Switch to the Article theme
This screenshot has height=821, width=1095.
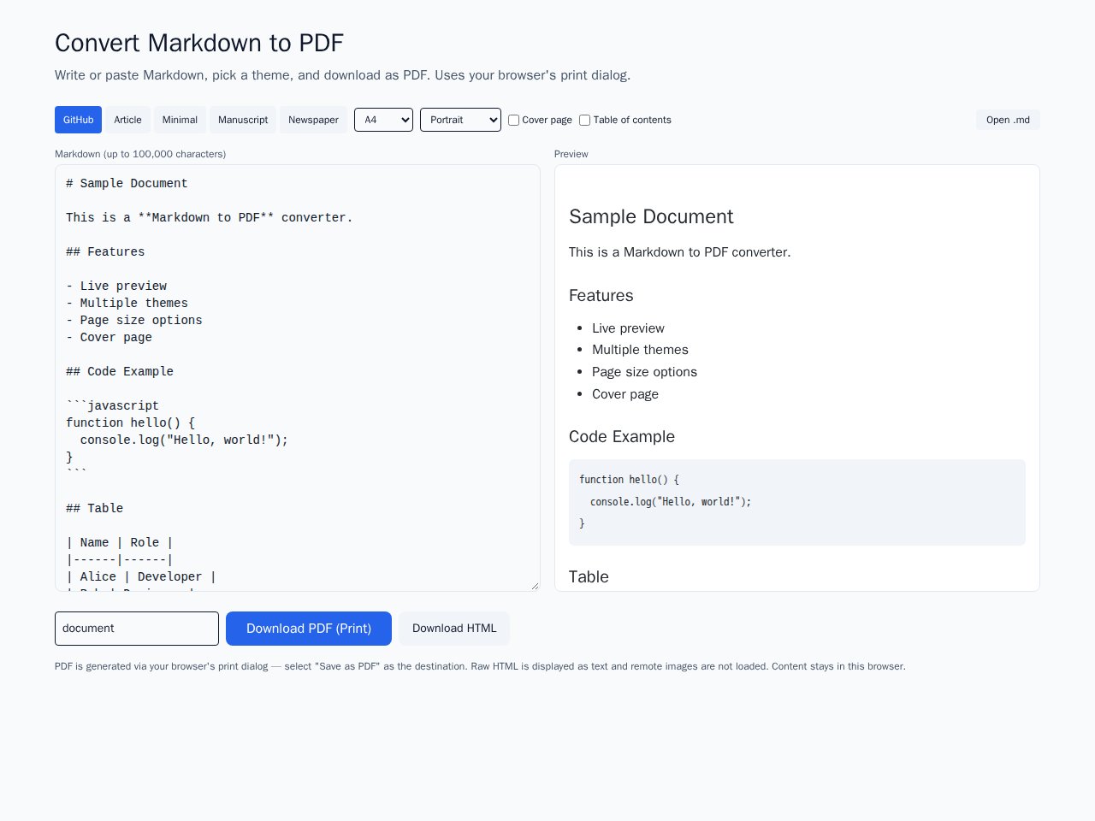[127, 120]
